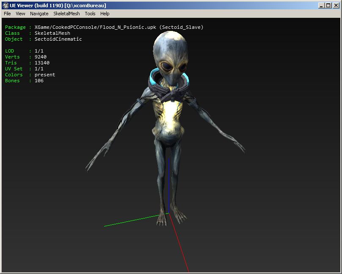Open the File menu
This screenshot has width=342, height=274.
tap(7, 14)
